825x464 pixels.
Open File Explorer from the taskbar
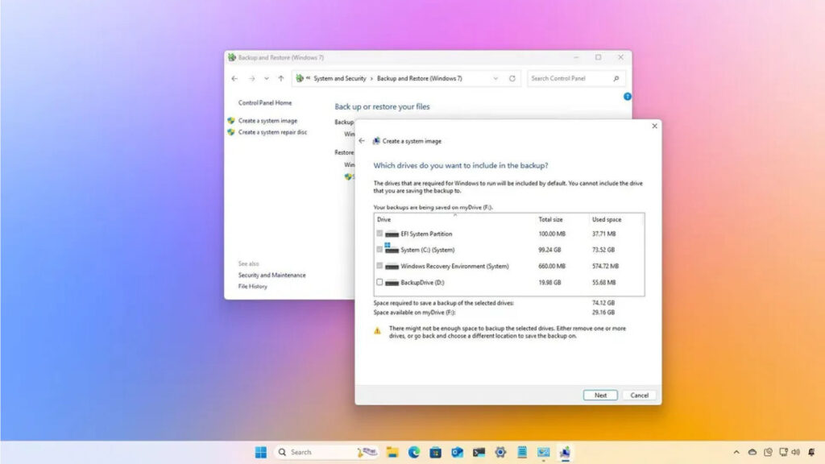click(x=392, y=452)
